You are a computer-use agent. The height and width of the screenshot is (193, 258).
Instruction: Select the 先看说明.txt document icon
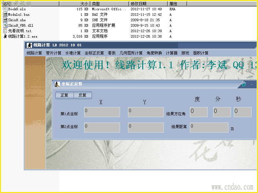[5, 31]
